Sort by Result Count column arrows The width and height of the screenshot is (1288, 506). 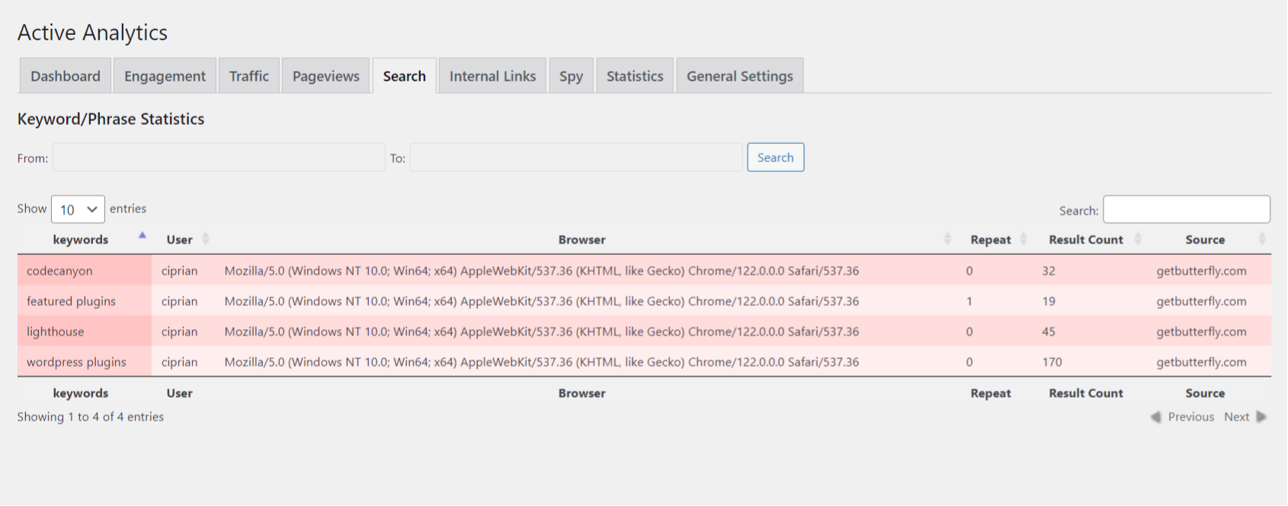pyautogui.click(x=1138, y=240)
